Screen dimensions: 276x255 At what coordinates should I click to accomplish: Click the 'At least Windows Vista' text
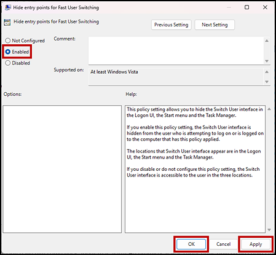pos(114,72)
